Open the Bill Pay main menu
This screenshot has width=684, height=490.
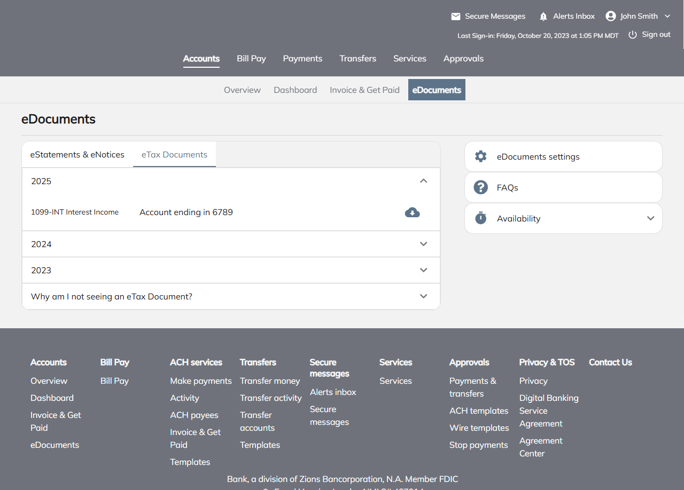251,59
